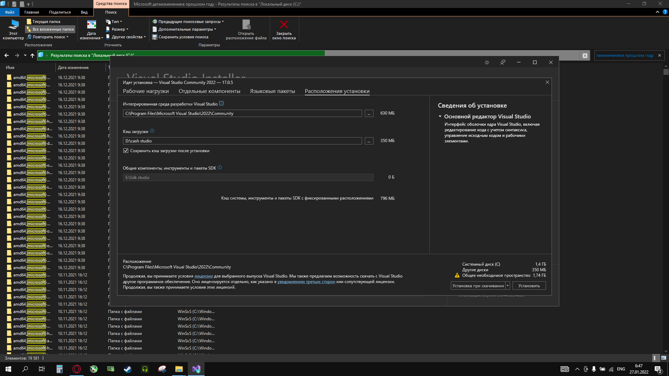Click the Explorer up-one-level arrow

pos(32,55)
